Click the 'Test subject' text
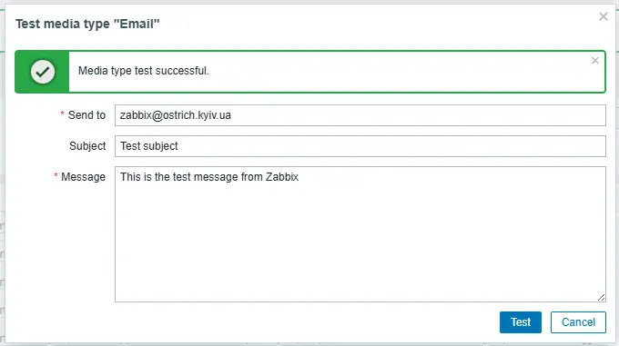Viewport: 619px width, 346px height. click(149, 146)
